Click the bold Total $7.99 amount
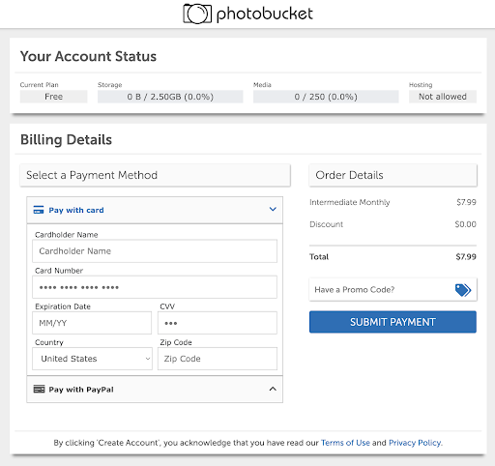This screenshot has width=495, height=466. [x=466, y=257]
